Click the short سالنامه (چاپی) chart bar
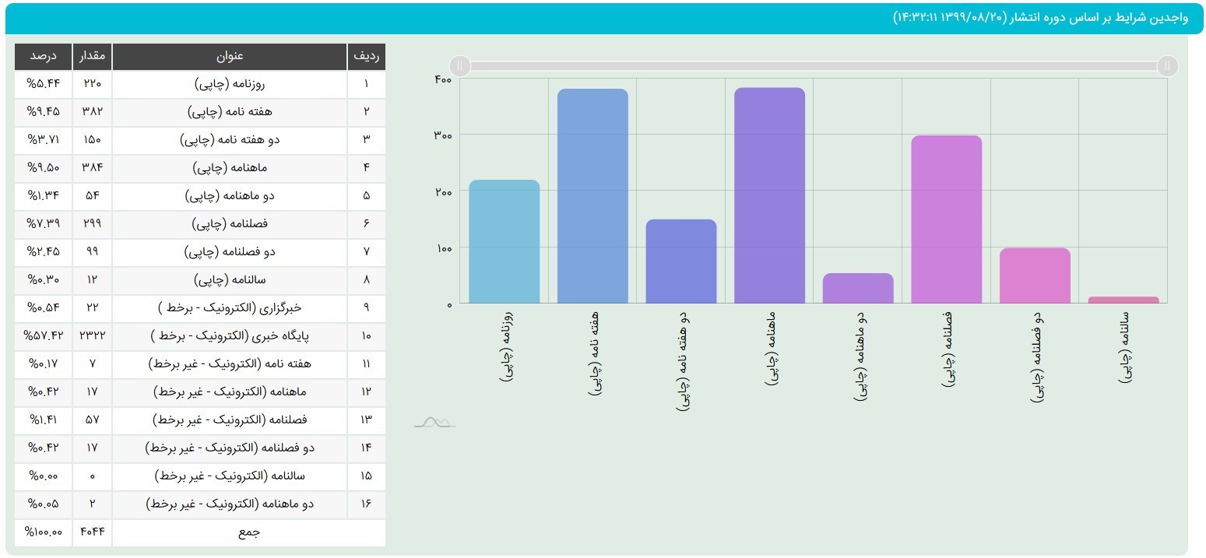Image resolution: width=1206 pixels, height=558 pixels. pyautogui.click(x=1123, y=300)
